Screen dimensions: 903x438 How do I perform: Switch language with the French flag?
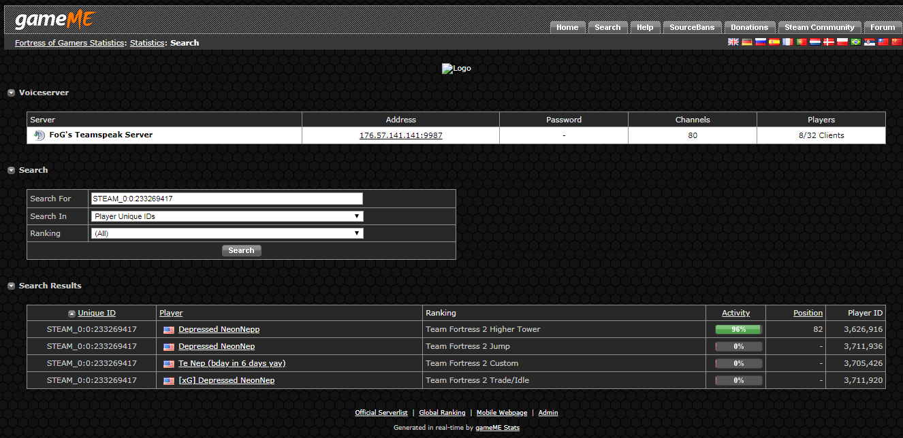click(x=788, y=42)
